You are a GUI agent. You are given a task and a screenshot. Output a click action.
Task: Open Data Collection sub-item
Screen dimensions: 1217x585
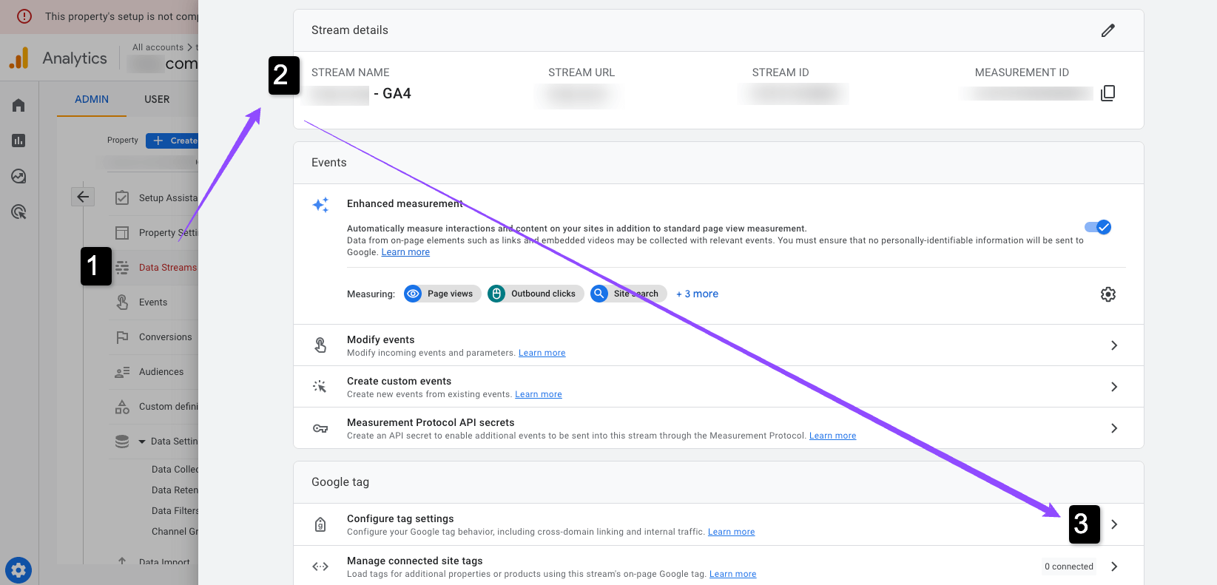[175, 469]
